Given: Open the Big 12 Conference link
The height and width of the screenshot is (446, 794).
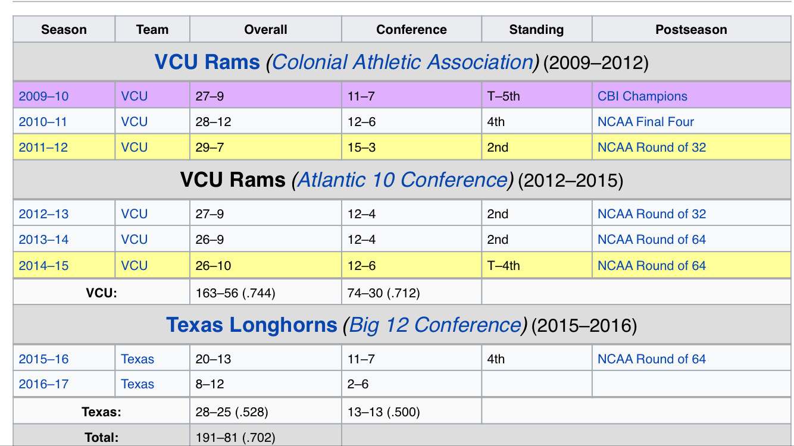Looking at the screenshot, I should coord(434,325).
